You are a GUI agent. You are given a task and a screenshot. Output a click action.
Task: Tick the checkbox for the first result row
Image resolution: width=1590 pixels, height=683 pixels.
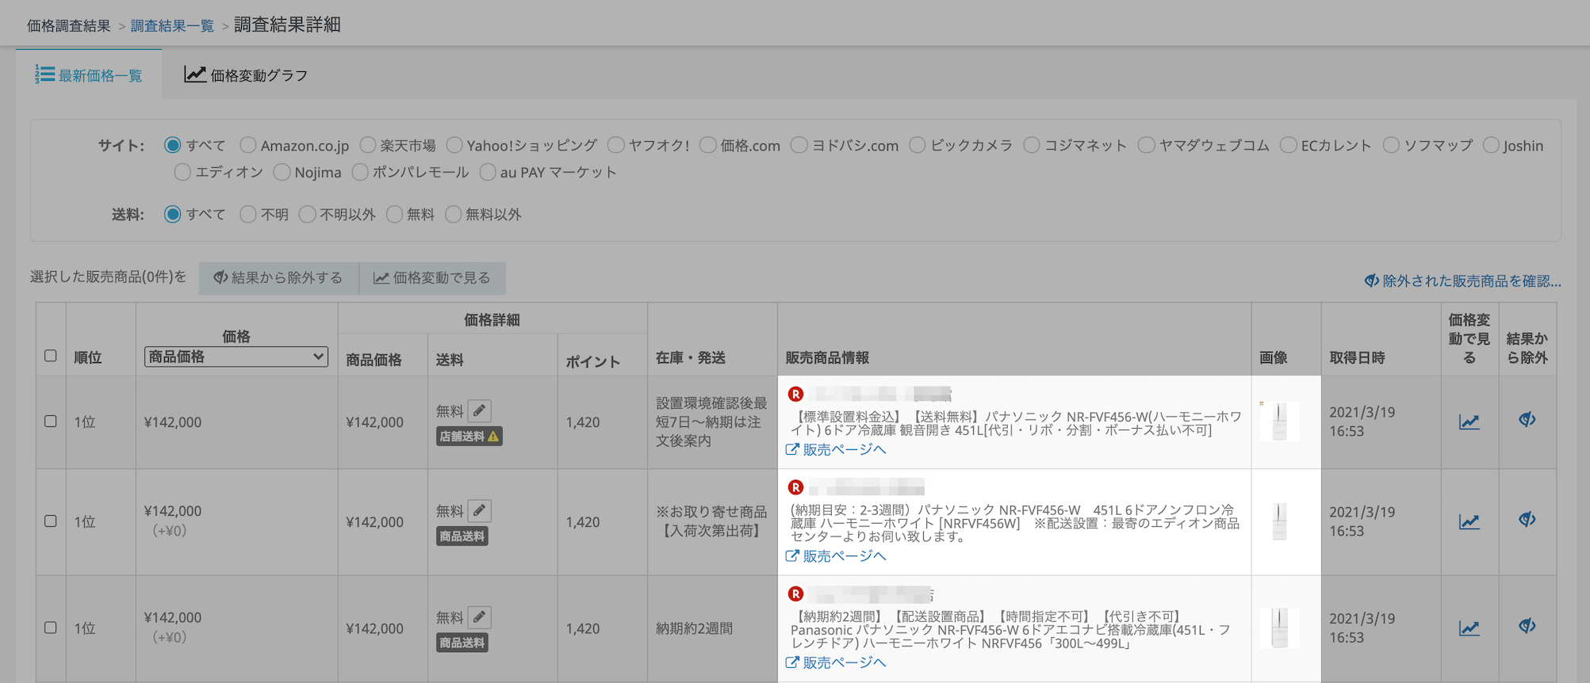coord(51,422)
